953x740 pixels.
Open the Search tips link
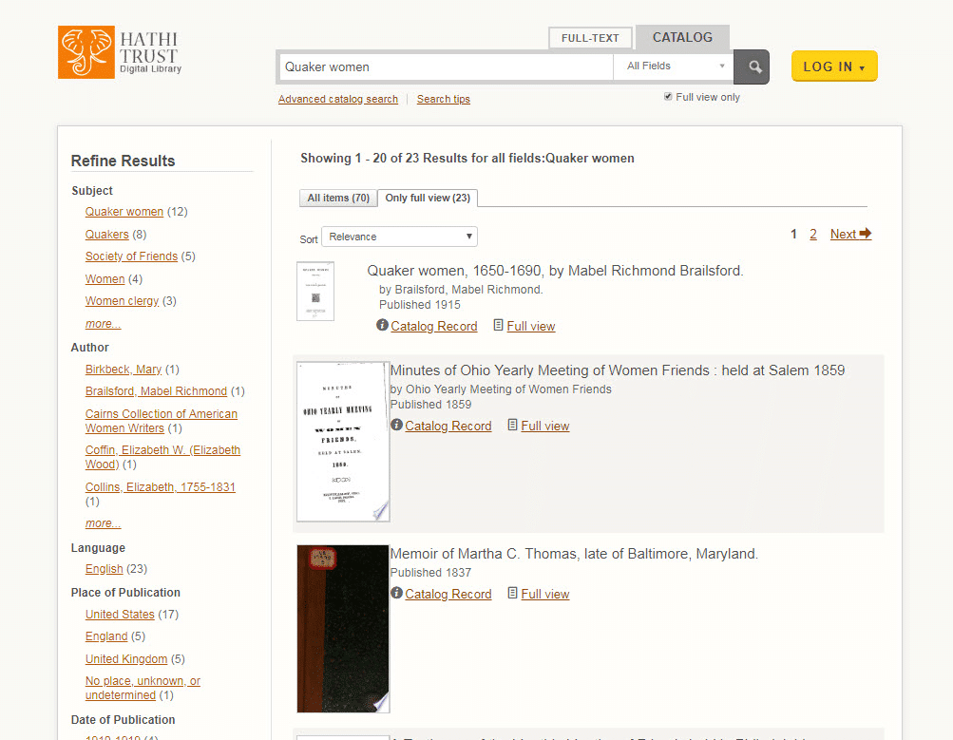click(443, 99)
